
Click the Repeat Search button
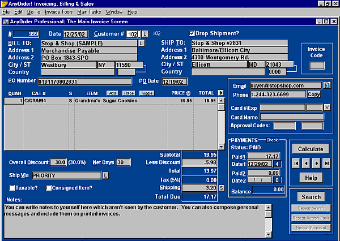[x=311, y=208]
